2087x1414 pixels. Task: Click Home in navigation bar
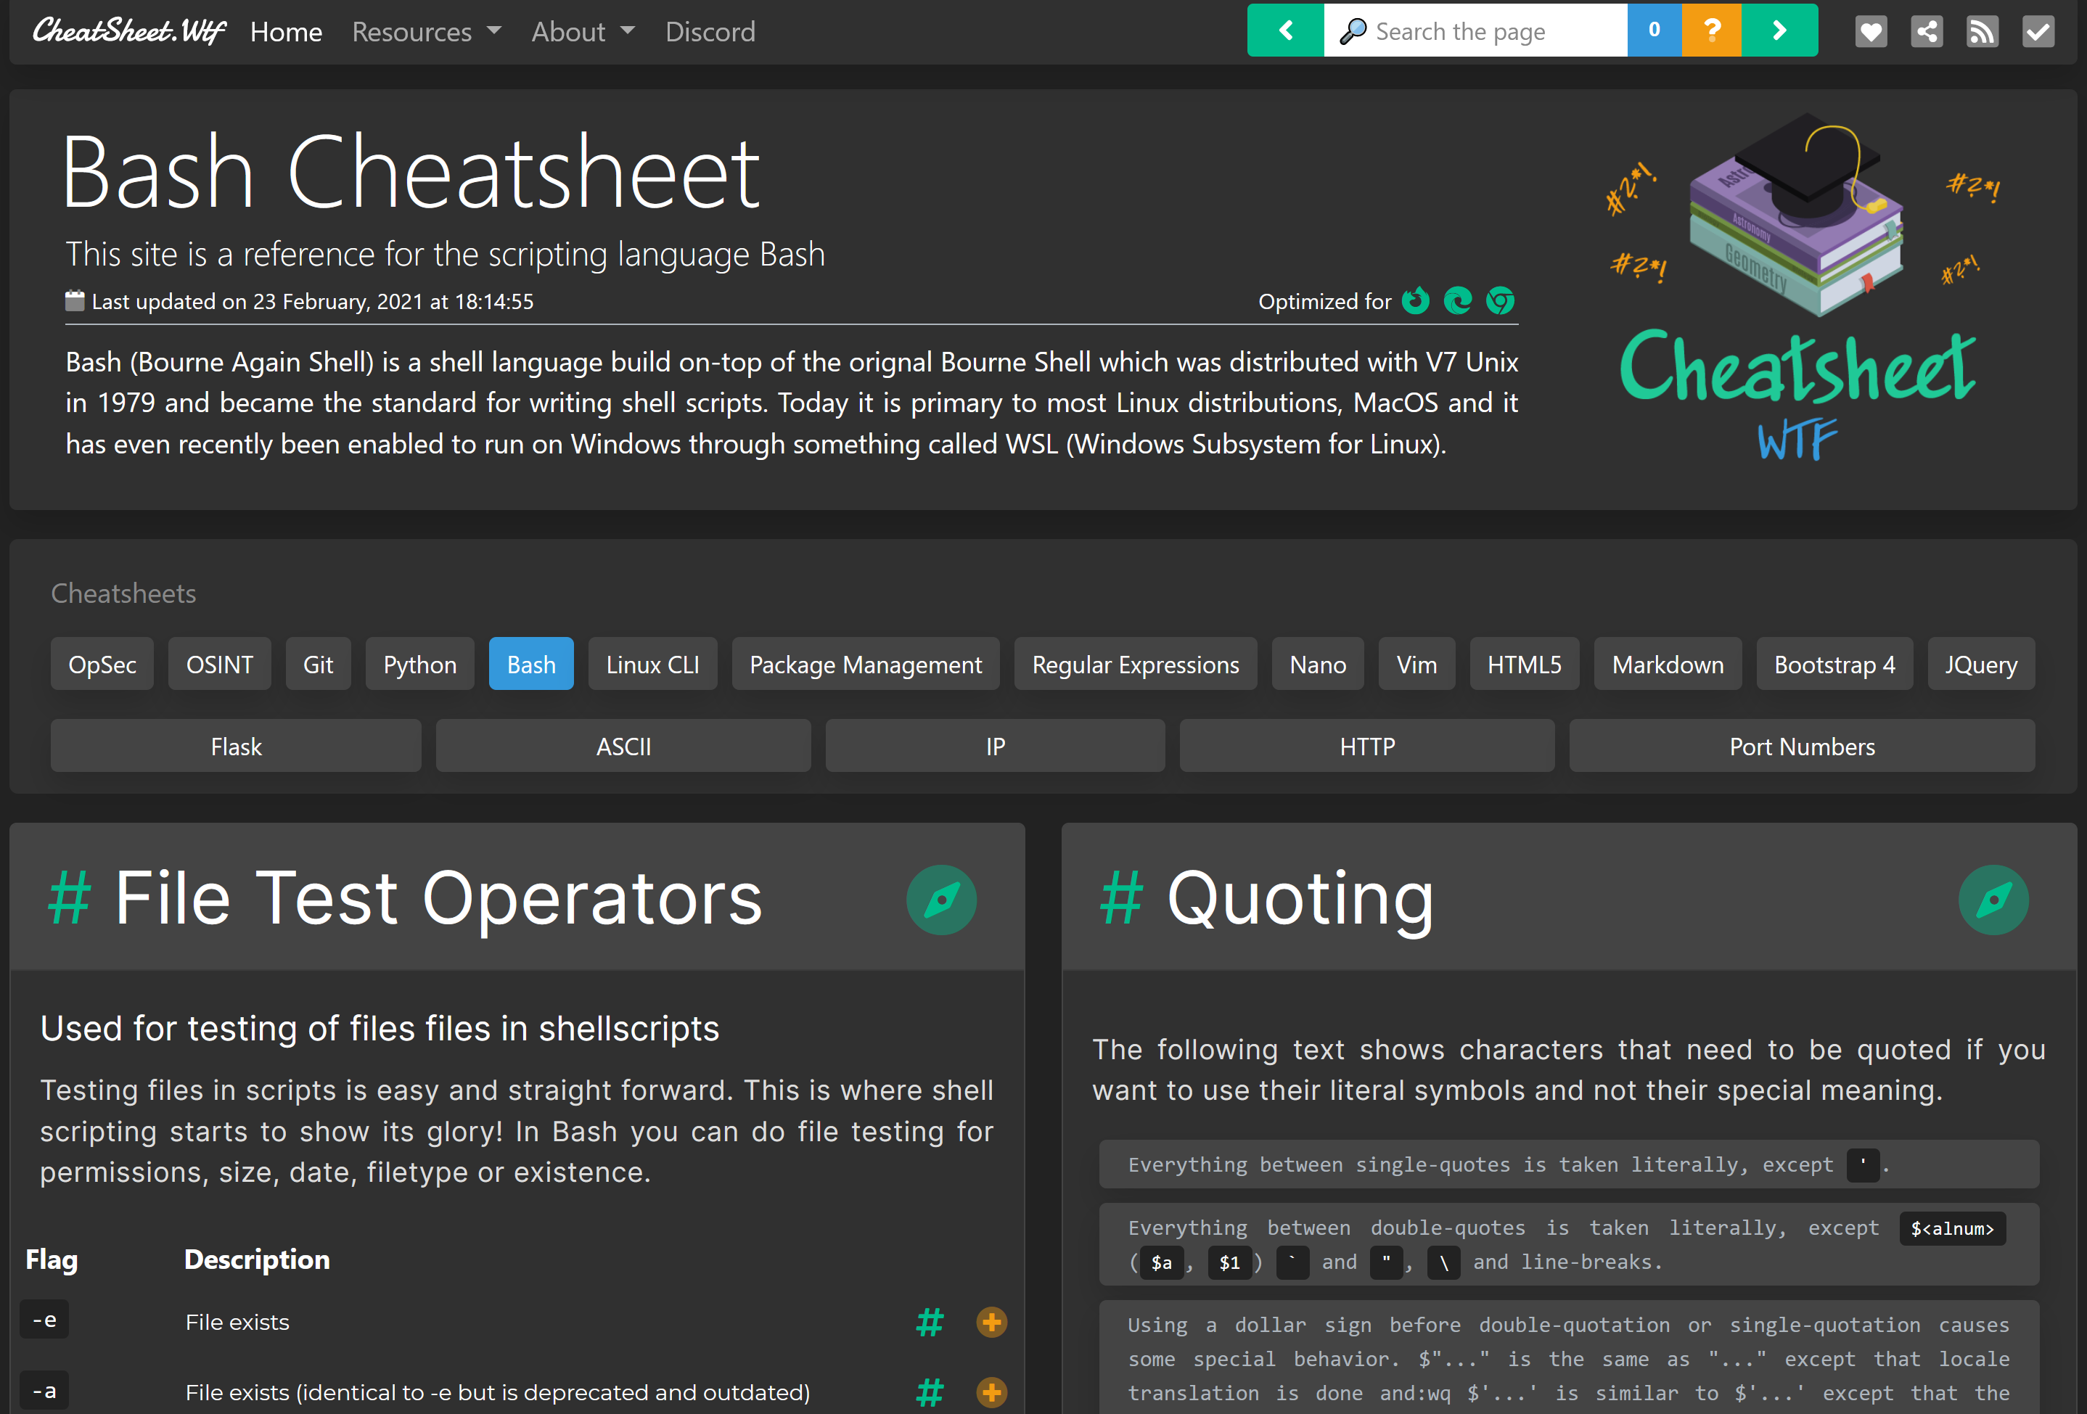coord(286,33)
